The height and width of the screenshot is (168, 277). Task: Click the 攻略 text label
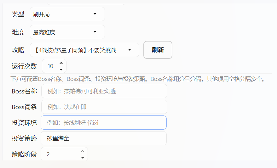coord(18,50)
